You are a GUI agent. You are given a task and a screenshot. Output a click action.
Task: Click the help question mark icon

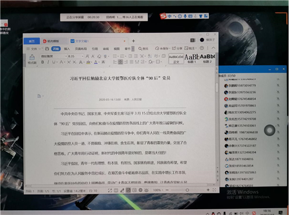pos(202,48)
